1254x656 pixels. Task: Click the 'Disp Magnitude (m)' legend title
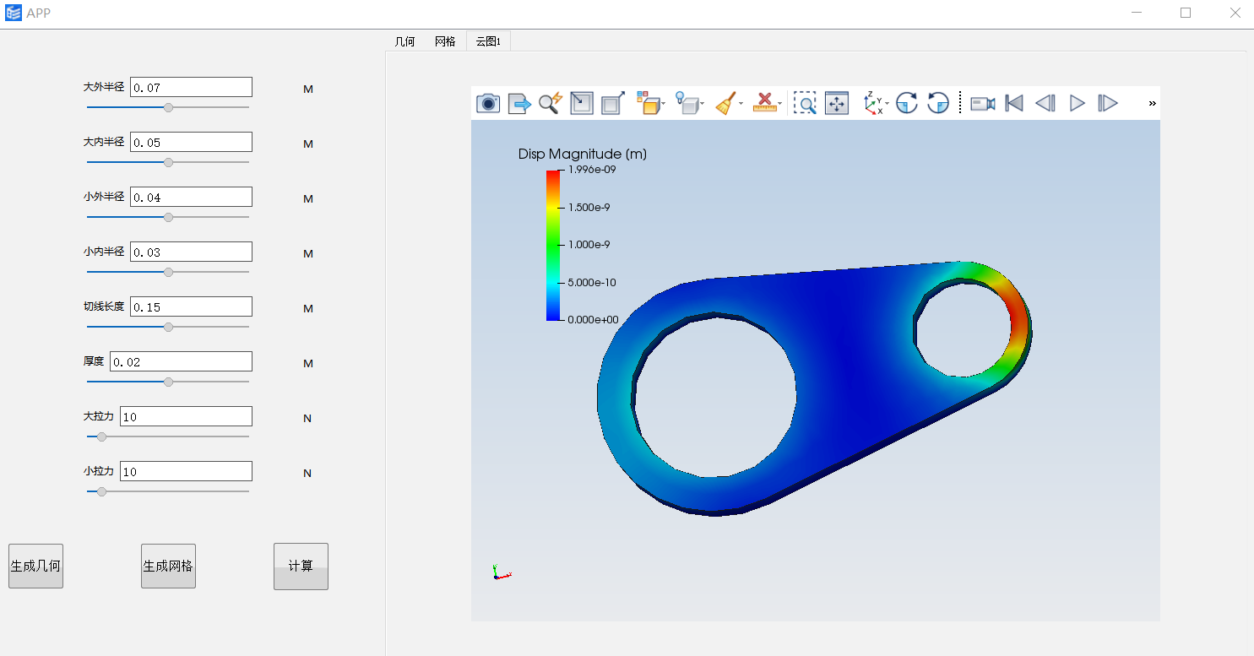(583, 154)
